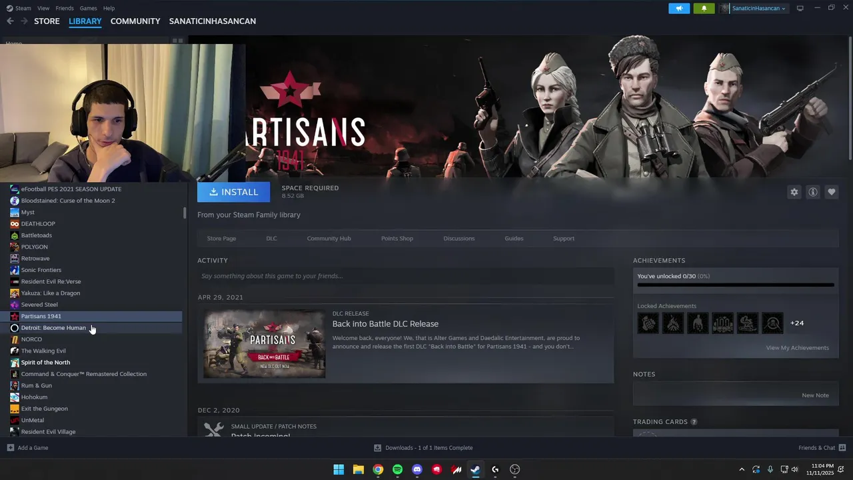Click the achievements progress bar

736,285
